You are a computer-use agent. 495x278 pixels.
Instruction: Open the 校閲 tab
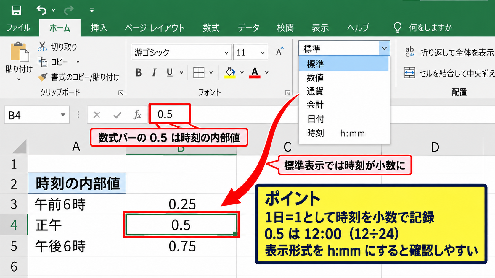tap(285, 28)
